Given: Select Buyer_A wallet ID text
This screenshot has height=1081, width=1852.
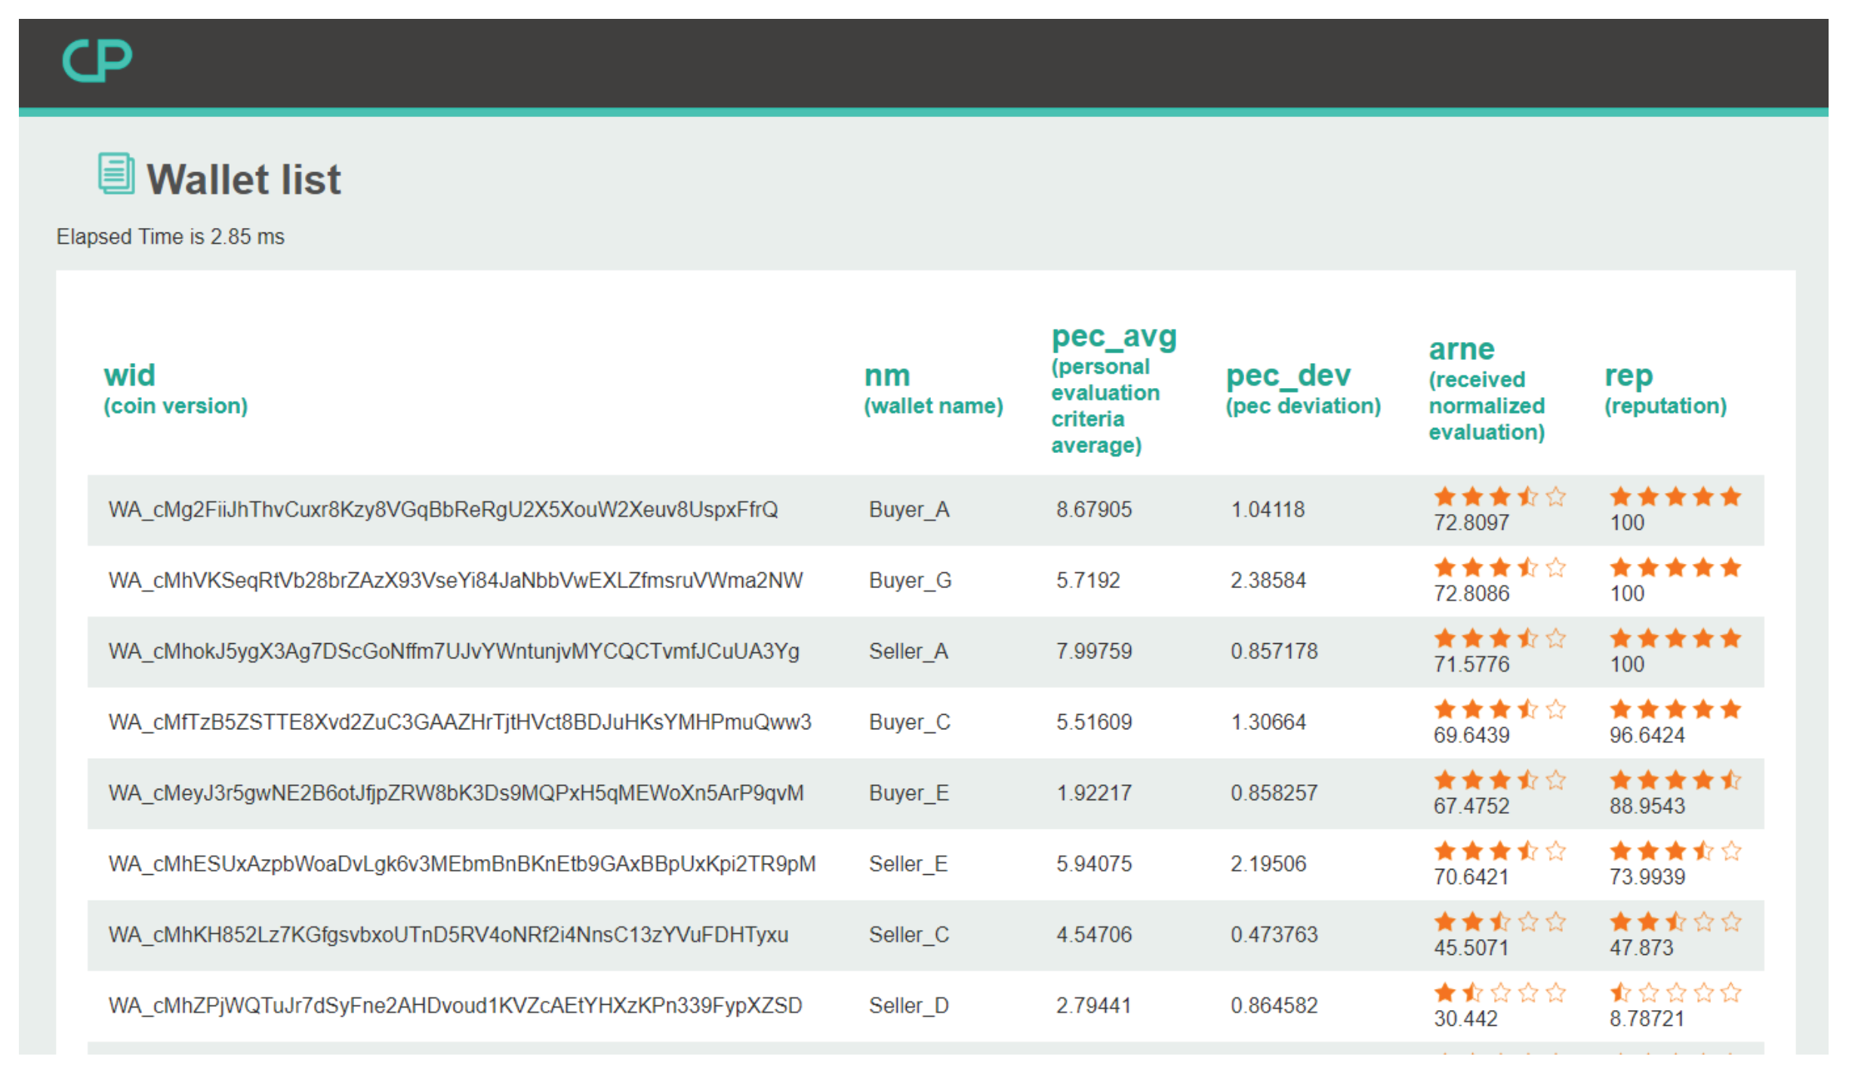Looking at the screenshot, I should tap(442, 510).
